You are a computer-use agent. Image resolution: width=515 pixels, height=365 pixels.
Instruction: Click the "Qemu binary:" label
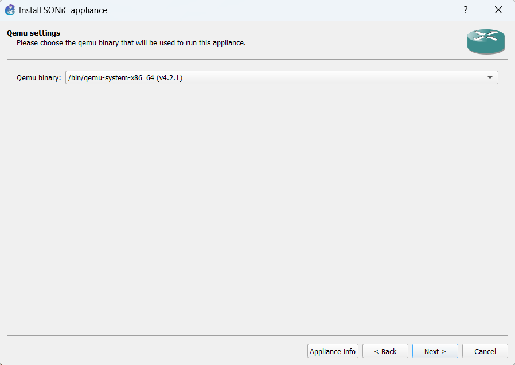pyautogui.click(x=39, y=78)
